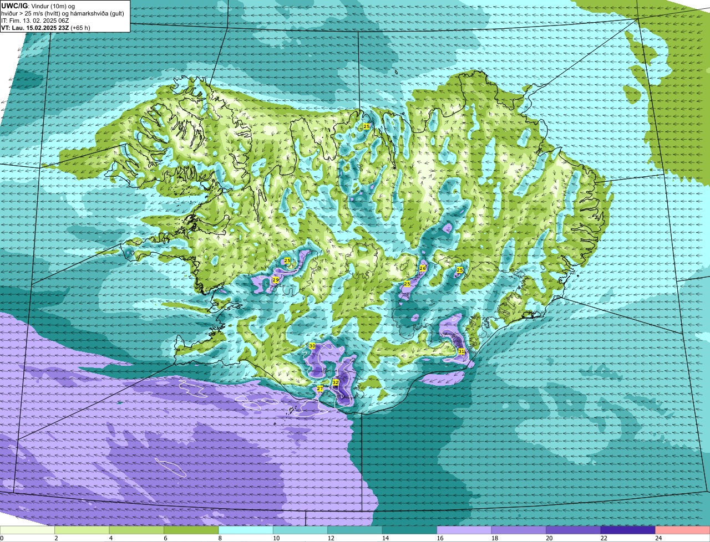Select the yellow gust label 29
This screenshot has width=710, height=542.
pos(276,280)
